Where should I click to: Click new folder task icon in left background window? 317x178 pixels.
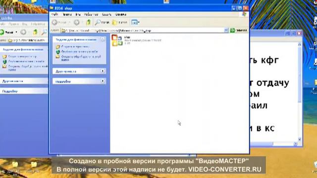(x=4, y=57)
